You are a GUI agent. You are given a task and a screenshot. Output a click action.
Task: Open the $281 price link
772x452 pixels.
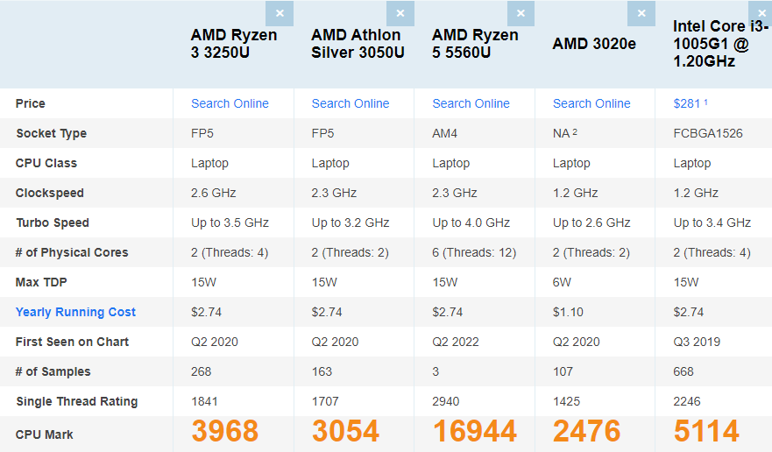(x=687, y=103)
